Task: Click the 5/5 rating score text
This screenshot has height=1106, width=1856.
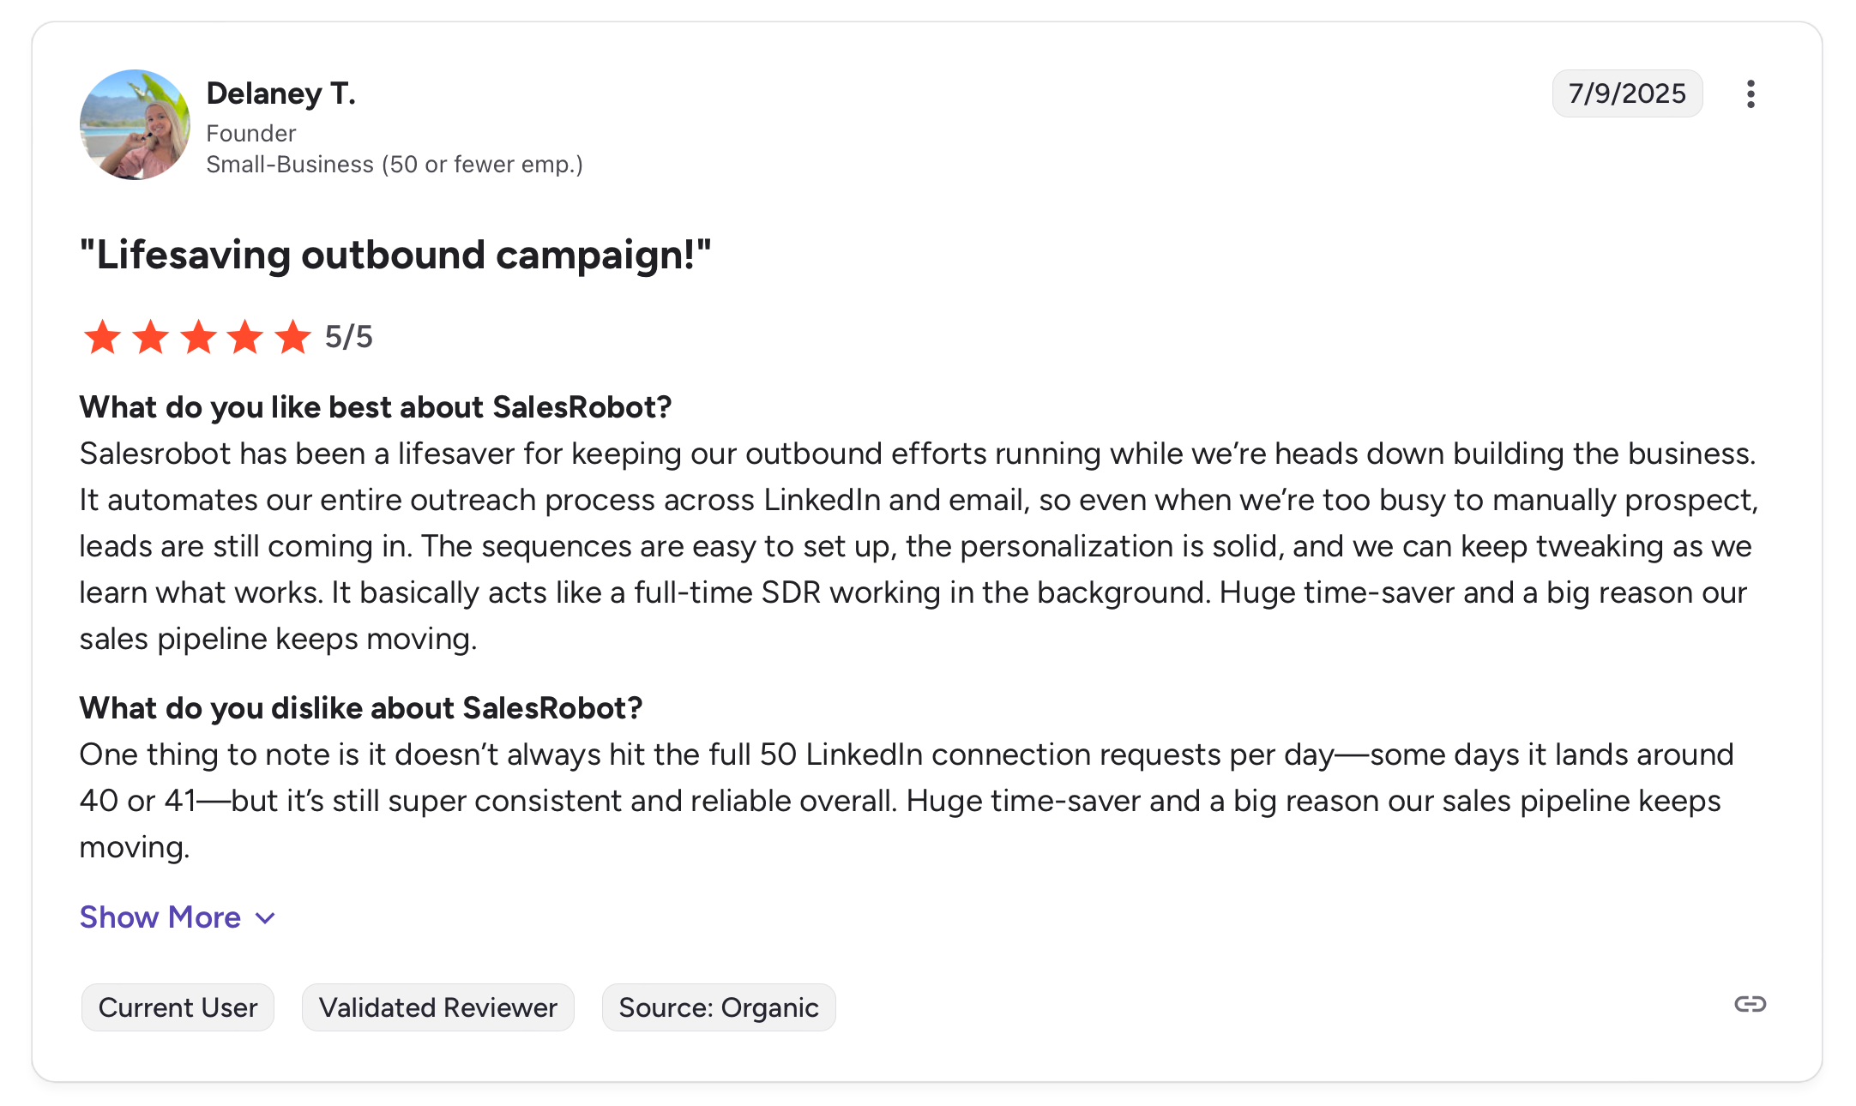Action: click(348, 337)
